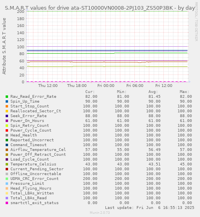Click the graph title text

(100, 8)
